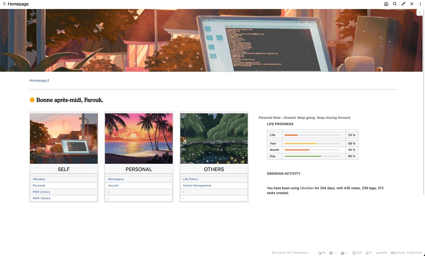Click the Life progress bar
Image resolution: width=425 pixels, height=256 pixels.
[312, 135]
